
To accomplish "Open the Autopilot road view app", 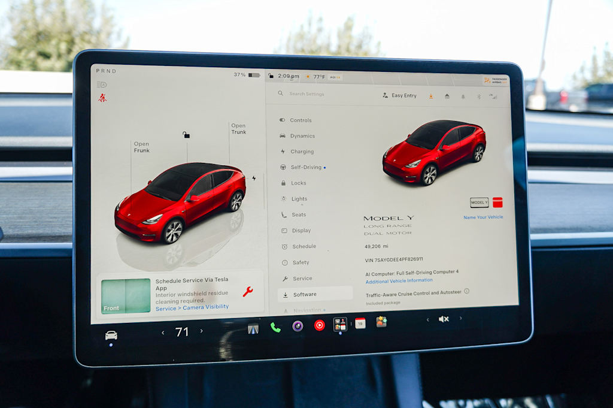I will tap(253, 330).
